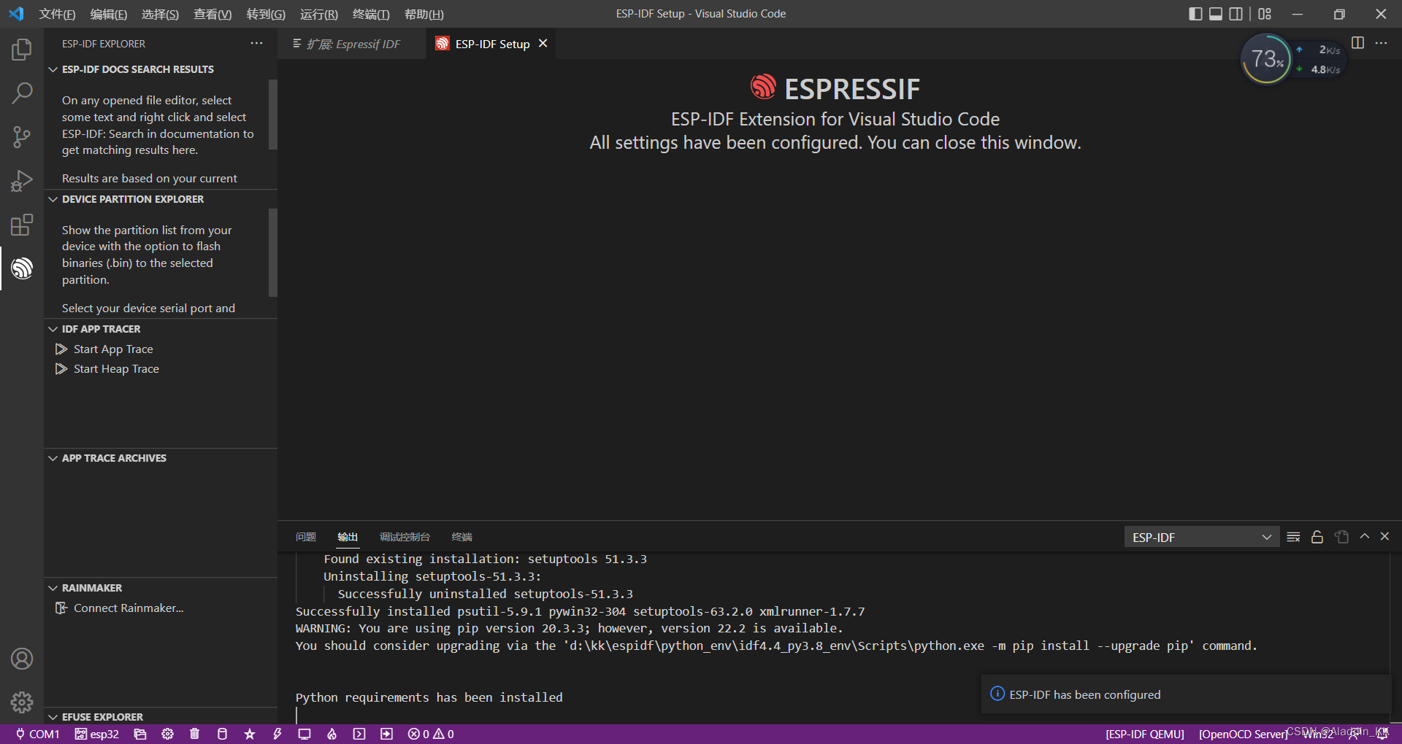Open the 文件(F) menu

(57, 14)
